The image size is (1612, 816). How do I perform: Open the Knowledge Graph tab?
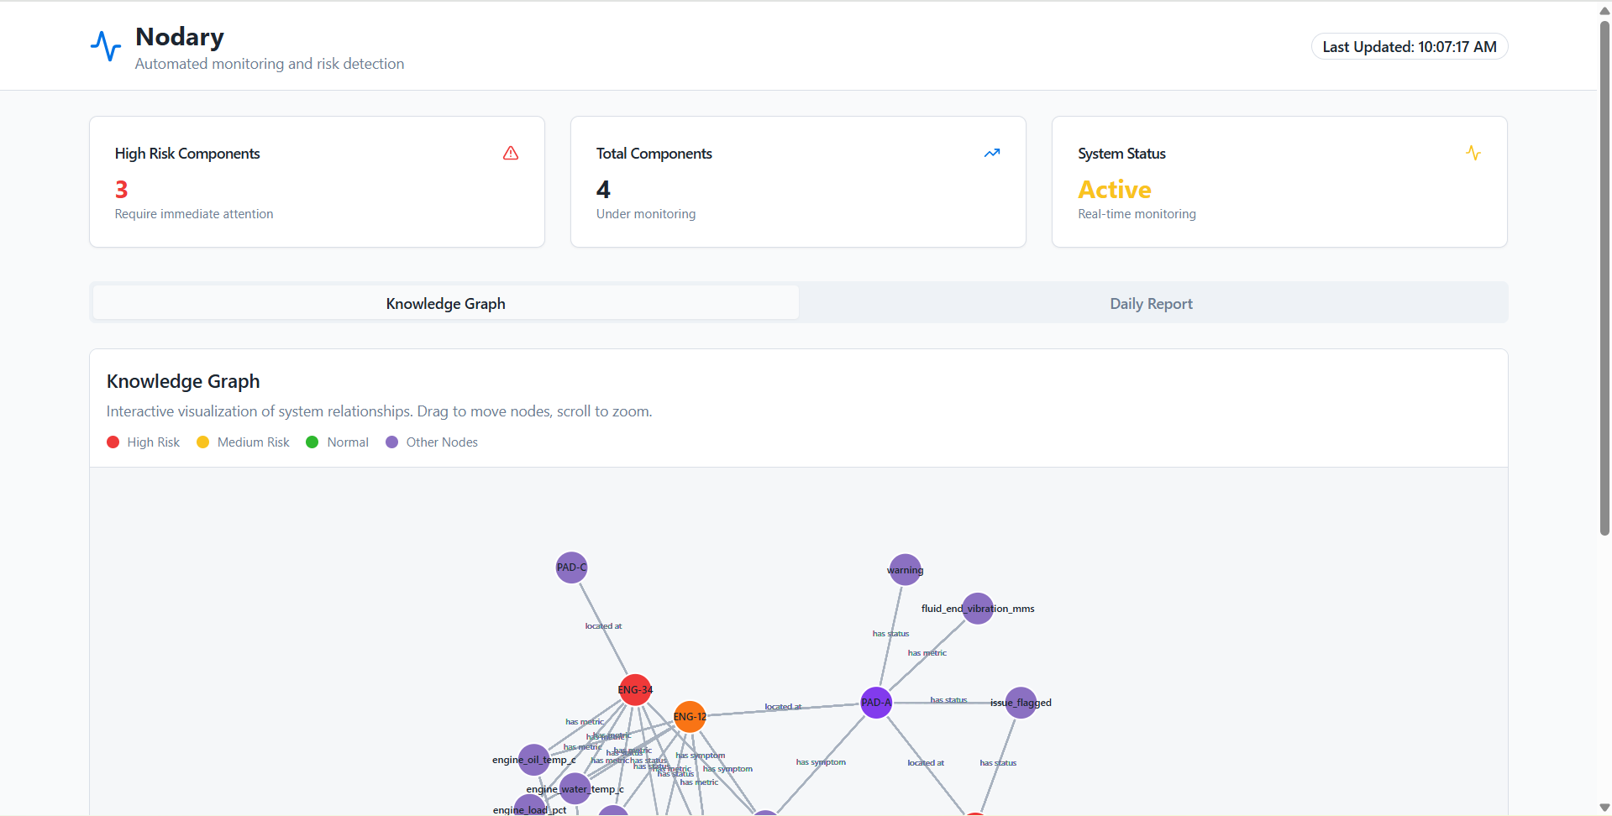(446, 303)
